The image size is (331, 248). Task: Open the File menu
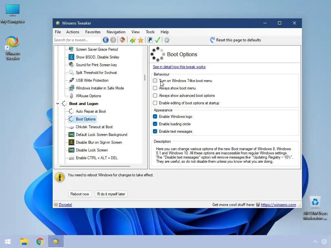[58, 32]
